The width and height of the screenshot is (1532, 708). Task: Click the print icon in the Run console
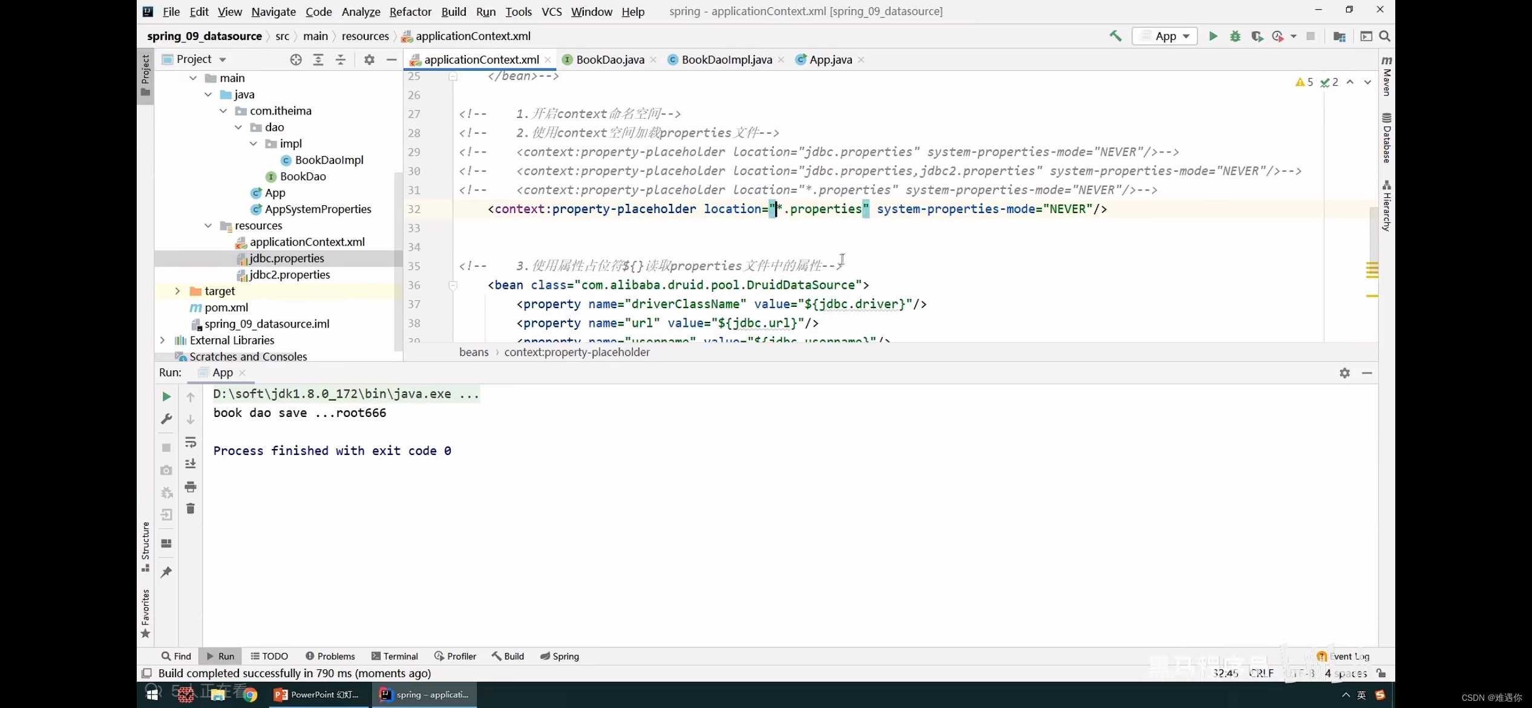point(191,487)
